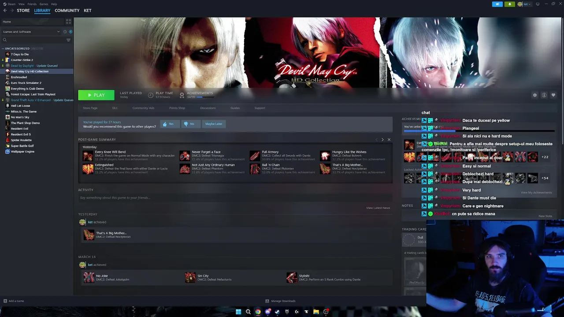Open the Guides tab
Viewport: 564px width, 317px height.
click(x=235, y=108)
